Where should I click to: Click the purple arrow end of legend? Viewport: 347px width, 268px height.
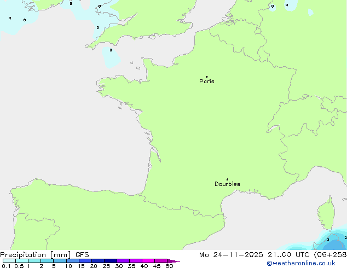tap(173, 261)
